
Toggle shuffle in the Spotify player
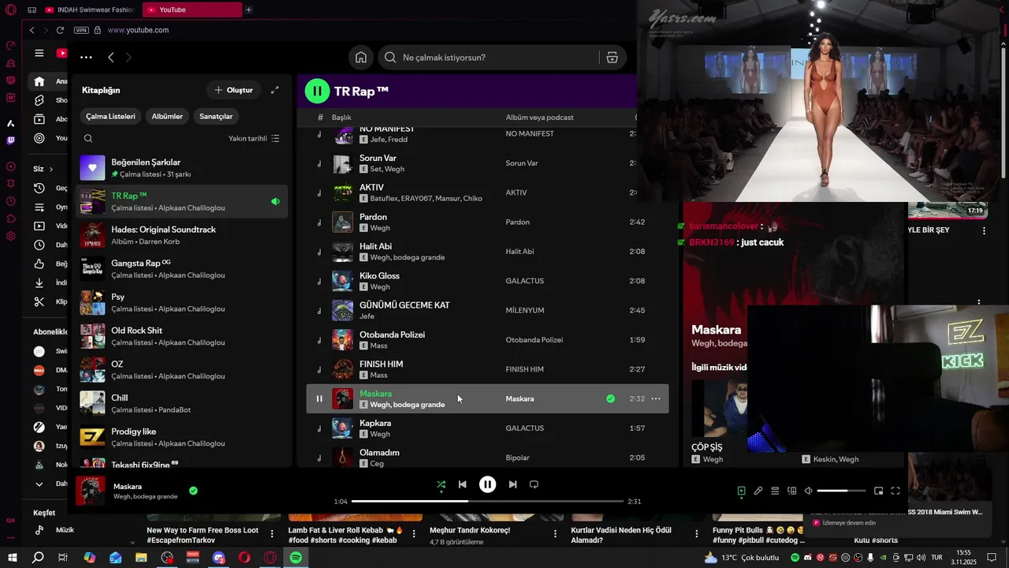point(441,485)
